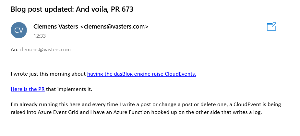Click the recipient address after An:
This screenshot has height=136, width=300.
(x=45, y=50)
